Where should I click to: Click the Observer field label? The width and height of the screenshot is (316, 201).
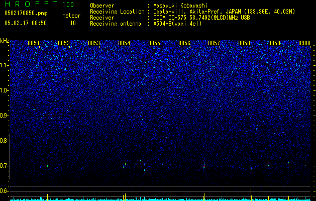point(102,6)
